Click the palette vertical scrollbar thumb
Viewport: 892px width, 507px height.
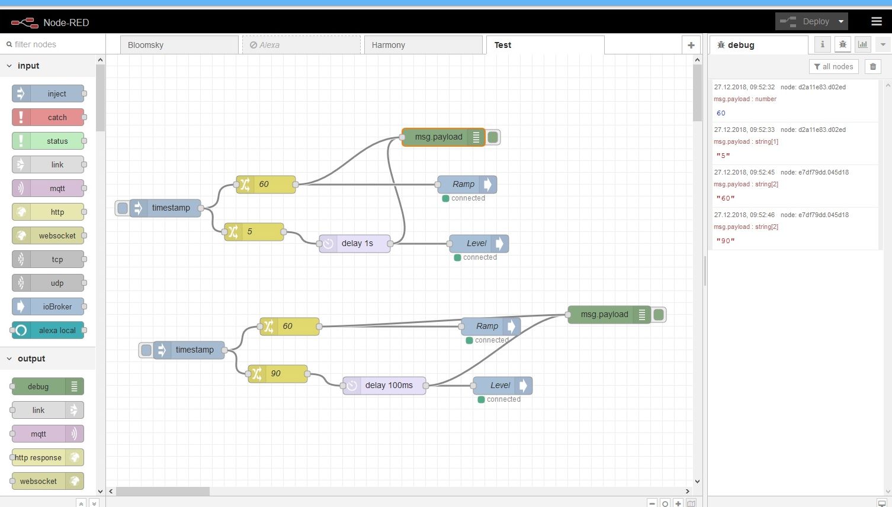click(x=100, y=98)
